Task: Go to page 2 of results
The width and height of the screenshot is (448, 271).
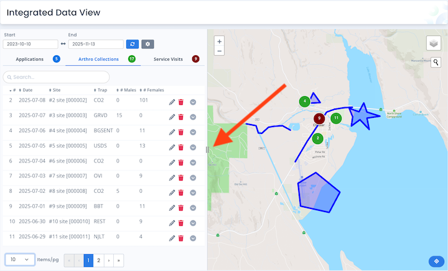Action: coord(98,260)
